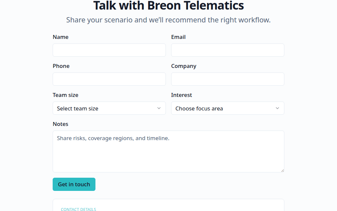Click the 'Name' field label

click(x=61, y=37)
